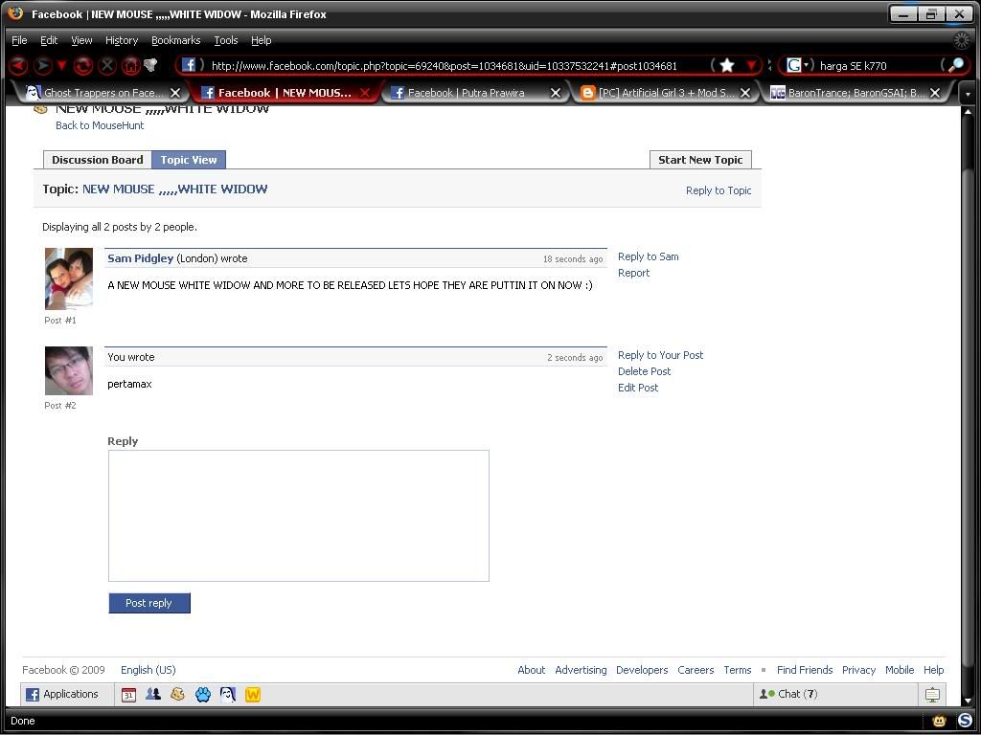Expand the URL history dropdown arrow

752,66
